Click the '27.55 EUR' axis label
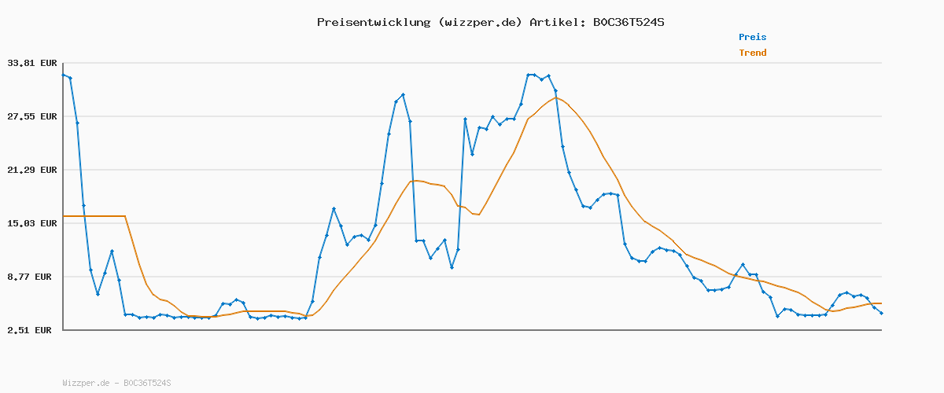The image size is (944, 393). [x=32, y=116]
